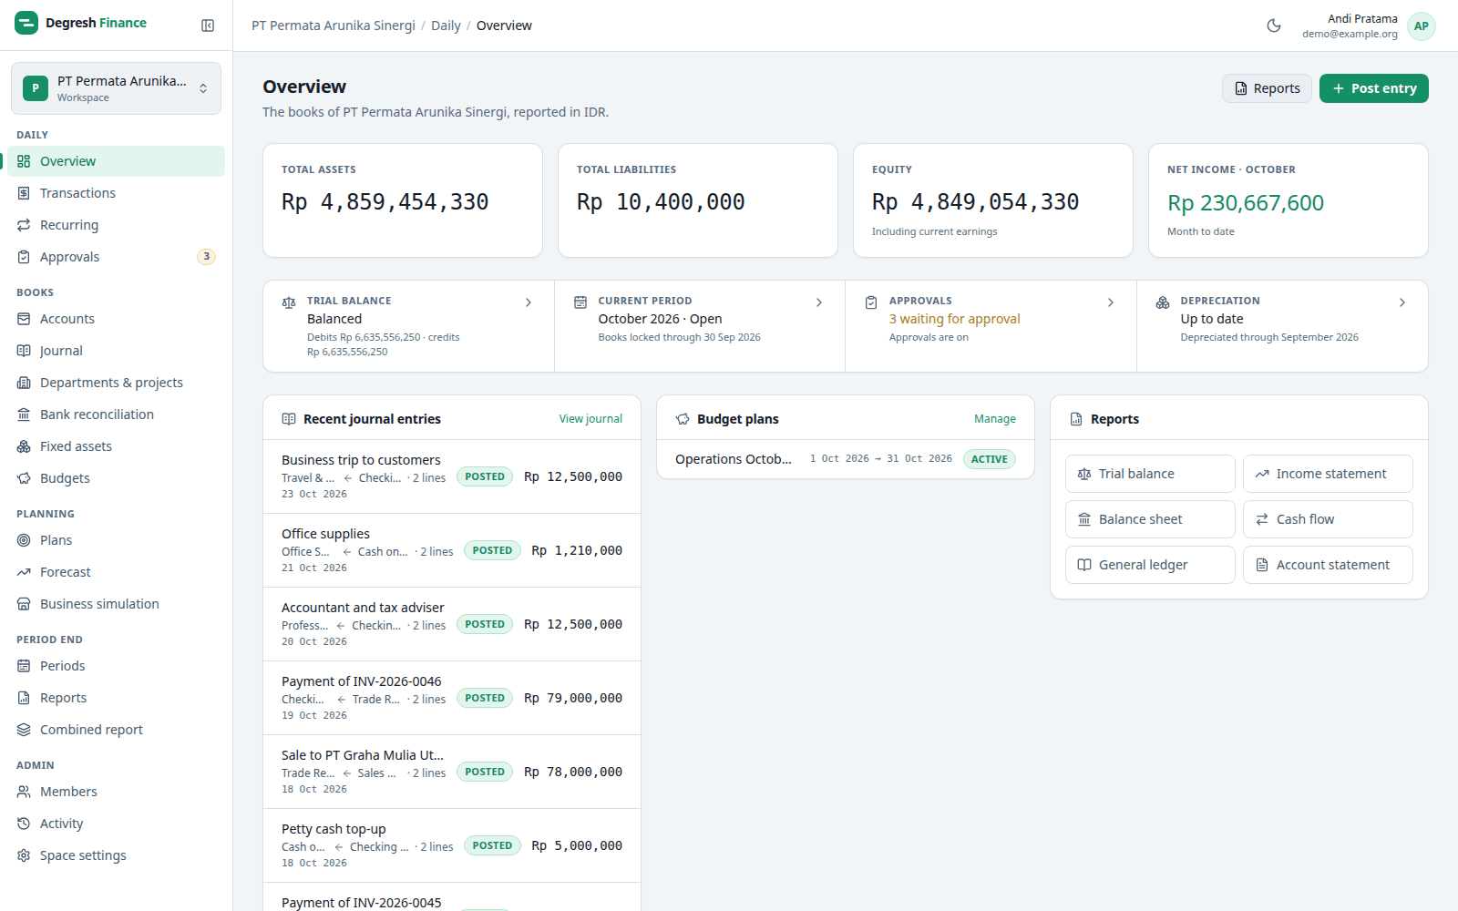Viewport: 1458px width, 911px height.
Task: Open Transactions in sidebar
Action: (116, 193)
